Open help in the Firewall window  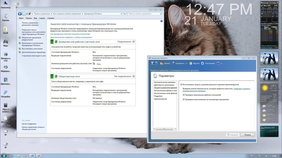click(x=162, y=21)
